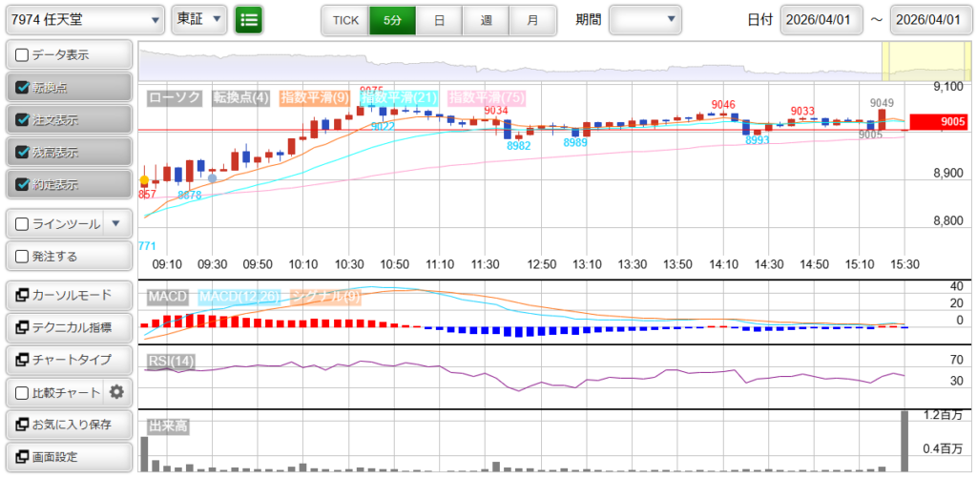Open the チャートタイプ selection window
Image resolution: width=977 pixels, height=478 pixels.
pyautogui.click(x=68, y=360)
